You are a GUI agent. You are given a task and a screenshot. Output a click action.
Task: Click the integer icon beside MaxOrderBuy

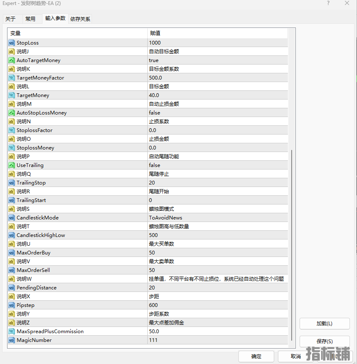[12, 253]
